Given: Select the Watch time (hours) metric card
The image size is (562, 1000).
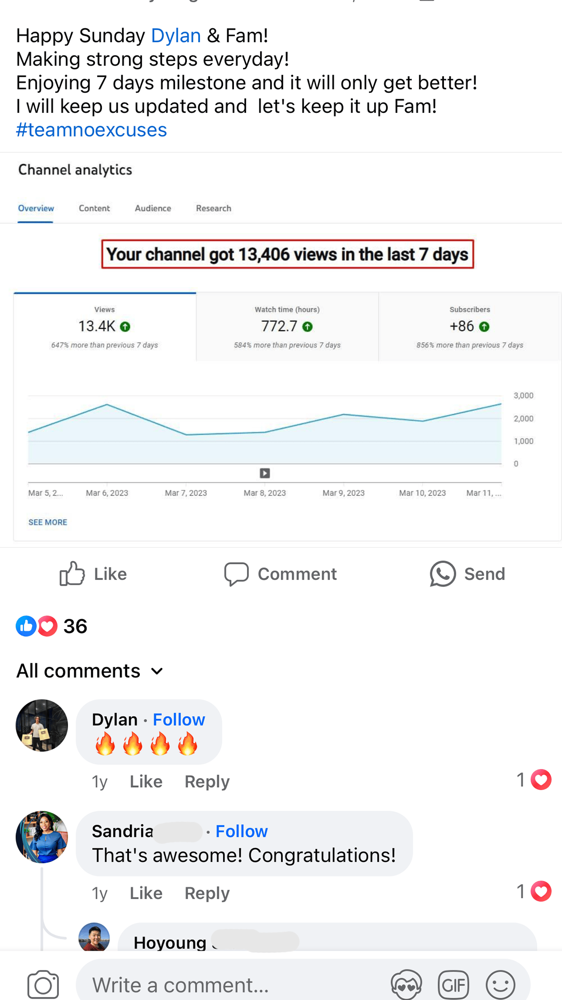Looking at the screenshot, I should (287, 327).
